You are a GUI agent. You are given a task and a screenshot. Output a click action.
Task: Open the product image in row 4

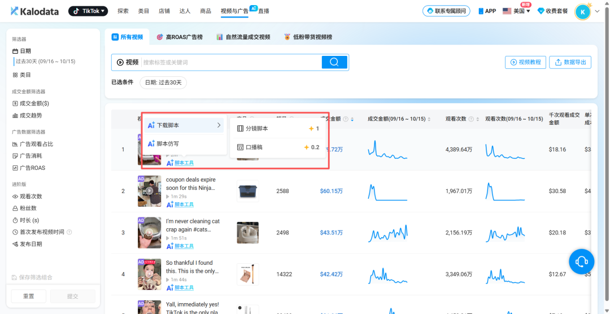pos(247,274)
